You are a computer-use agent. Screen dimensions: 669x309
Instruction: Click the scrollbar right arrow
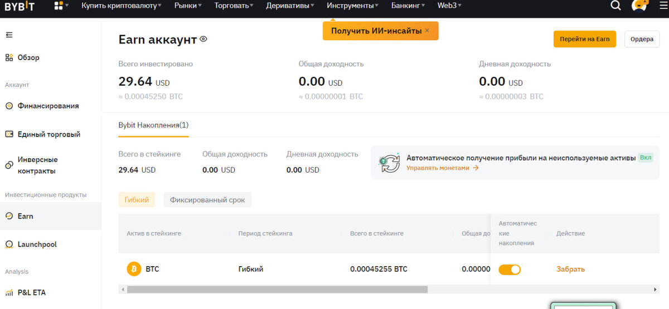click(x=656, y=290)
